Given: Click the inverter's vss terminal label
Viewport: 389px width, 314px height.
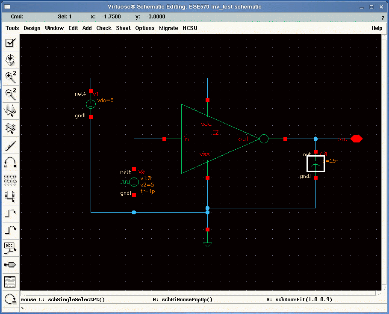Looking at the screenshot, I should pyautogui.click(x=205, y=154).
